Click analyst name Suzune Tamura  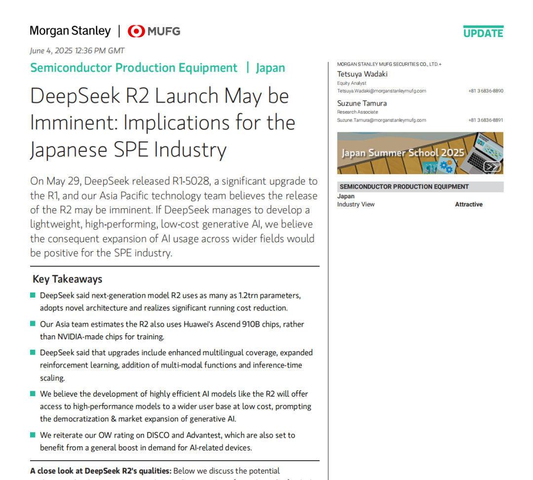tap(362, 103)
